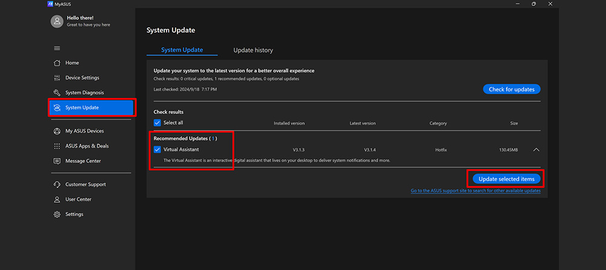Open the Customer Support page
This screenshot has height=270, width=606.
pyautogui.click(x=85, y=184)
